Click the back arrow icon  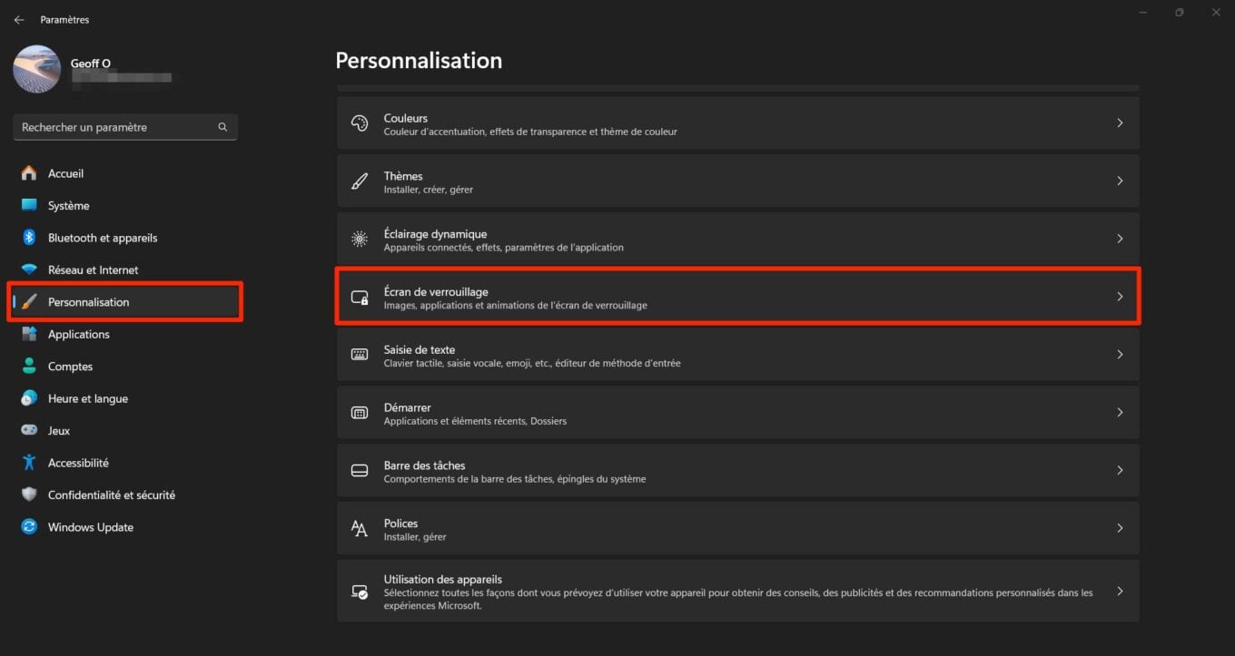(x=18, y=20)
